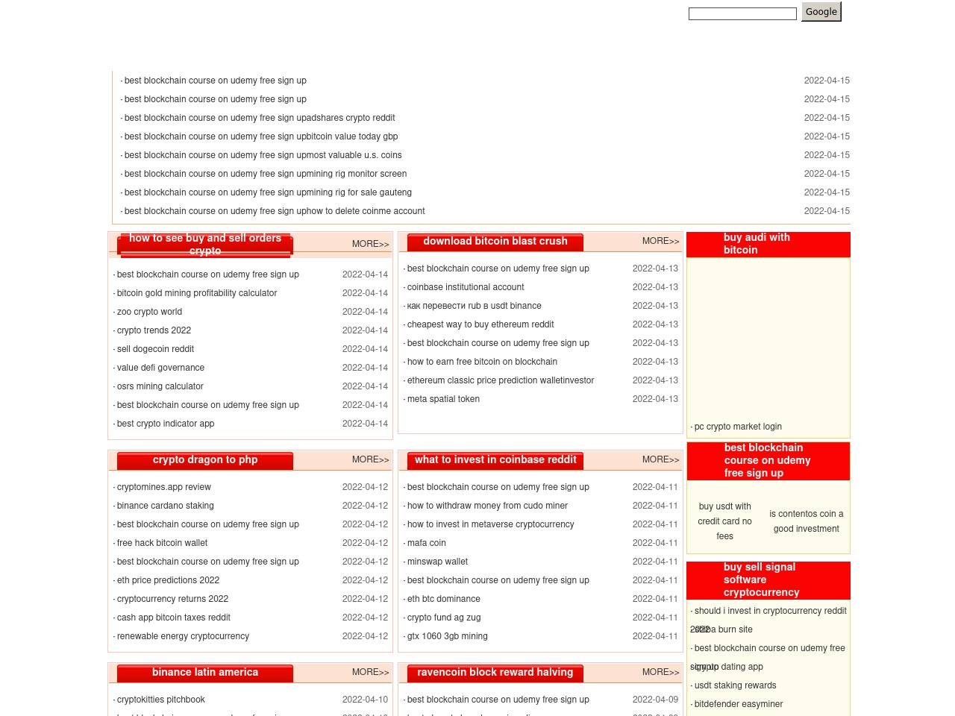The width and height of the screenshot is (955, 716).
Task: Open 'pc crypto market login' link
Action: [x=738, y=427]
